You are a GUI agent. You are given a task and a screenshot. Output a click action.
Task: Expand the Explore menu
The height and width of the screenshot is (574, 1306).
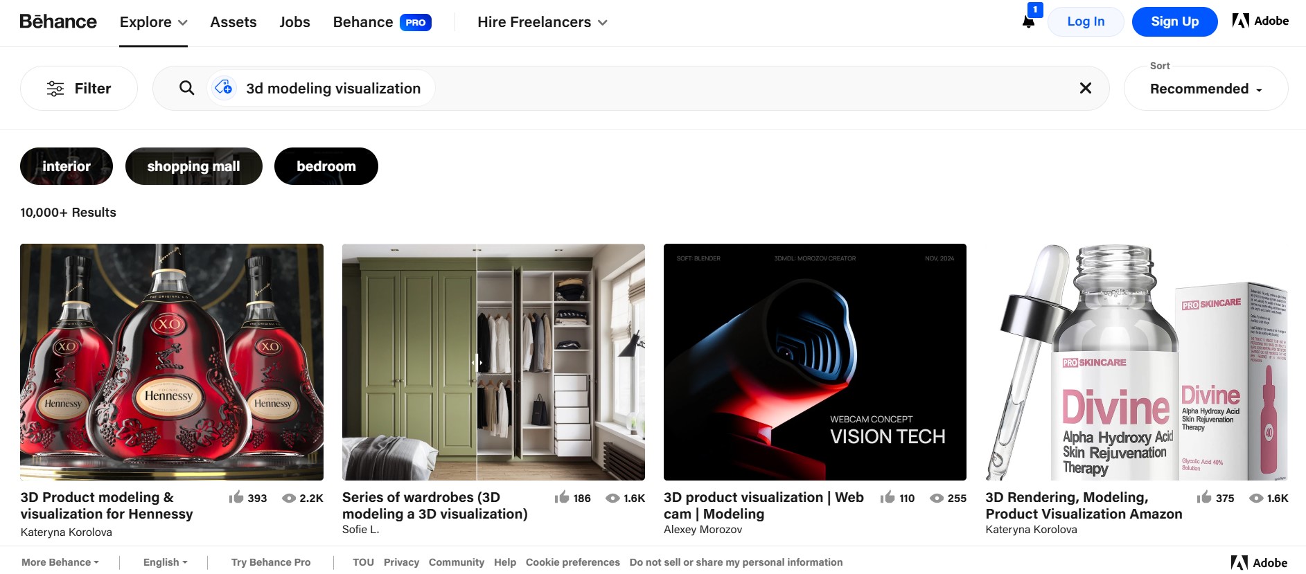[153, 22]
